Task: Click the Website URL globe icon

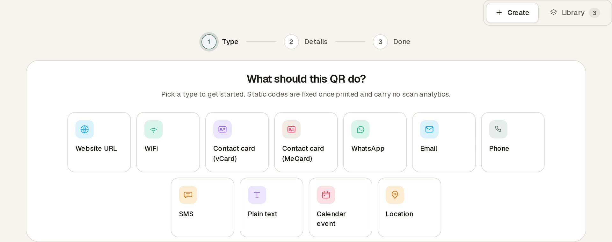Action: (x=84, y=129)
